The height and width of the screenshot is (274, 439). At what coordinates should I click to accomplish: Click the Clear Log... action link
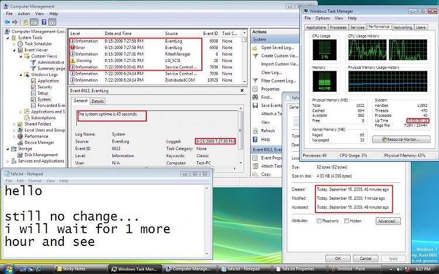tap(271, 72)
